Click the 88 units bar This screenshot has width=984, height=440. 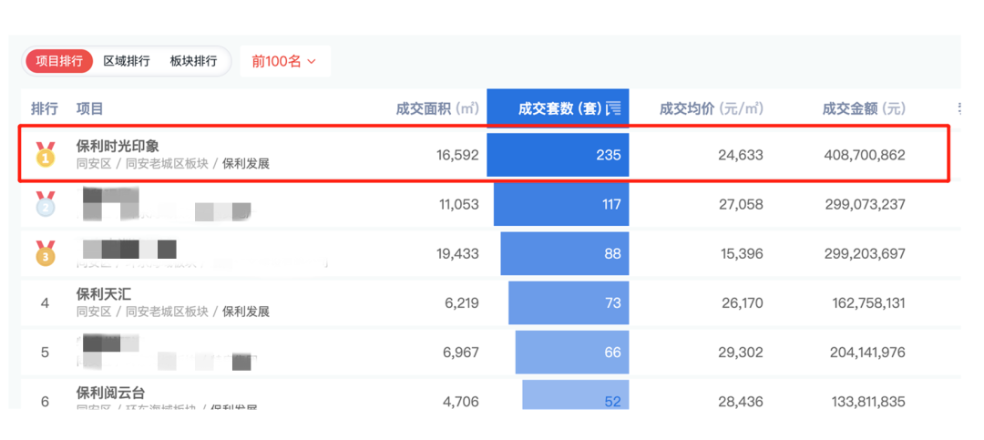click(565, 253)
